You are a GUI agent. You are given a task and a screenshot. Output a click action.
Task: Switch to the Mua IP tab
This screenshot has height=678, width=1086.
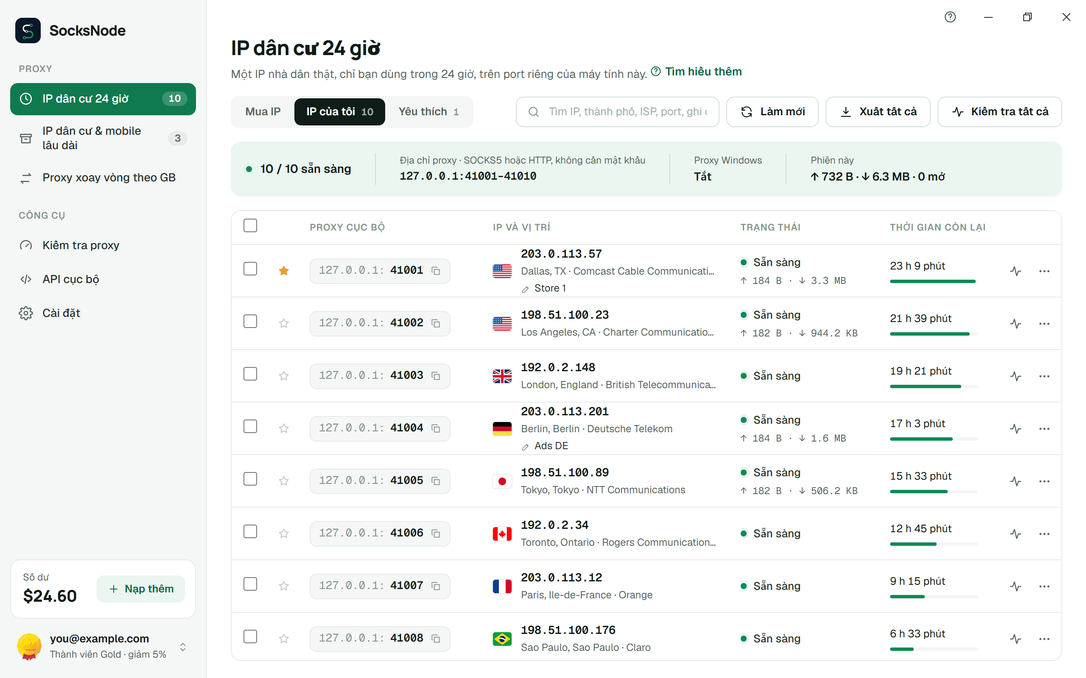(263, 111)
